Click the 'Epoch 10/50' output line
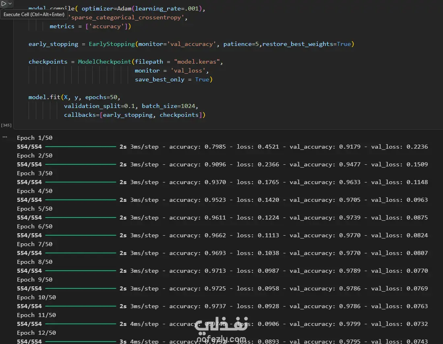Viewport: 443px width, 344px height. (36, 298)
